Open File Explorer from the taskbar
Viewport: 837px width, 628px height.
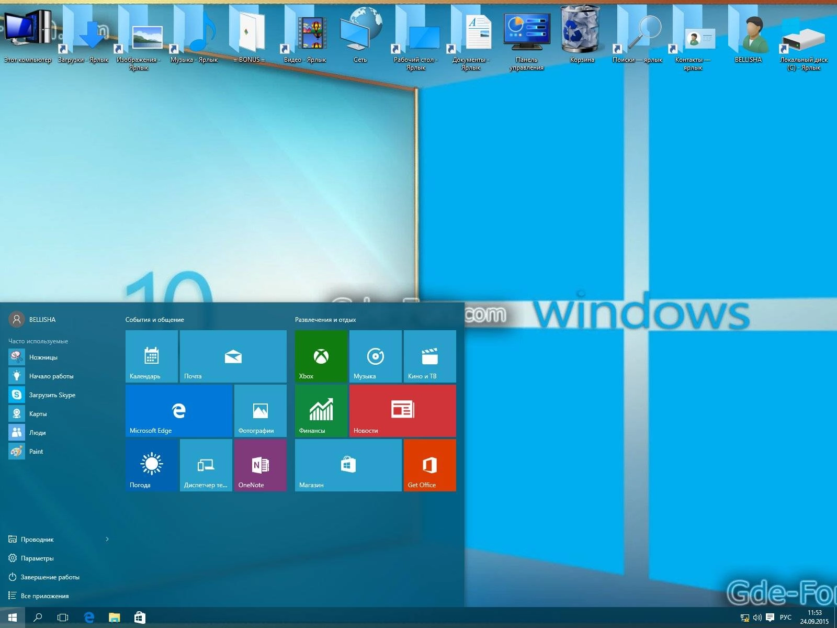[114, 618]
